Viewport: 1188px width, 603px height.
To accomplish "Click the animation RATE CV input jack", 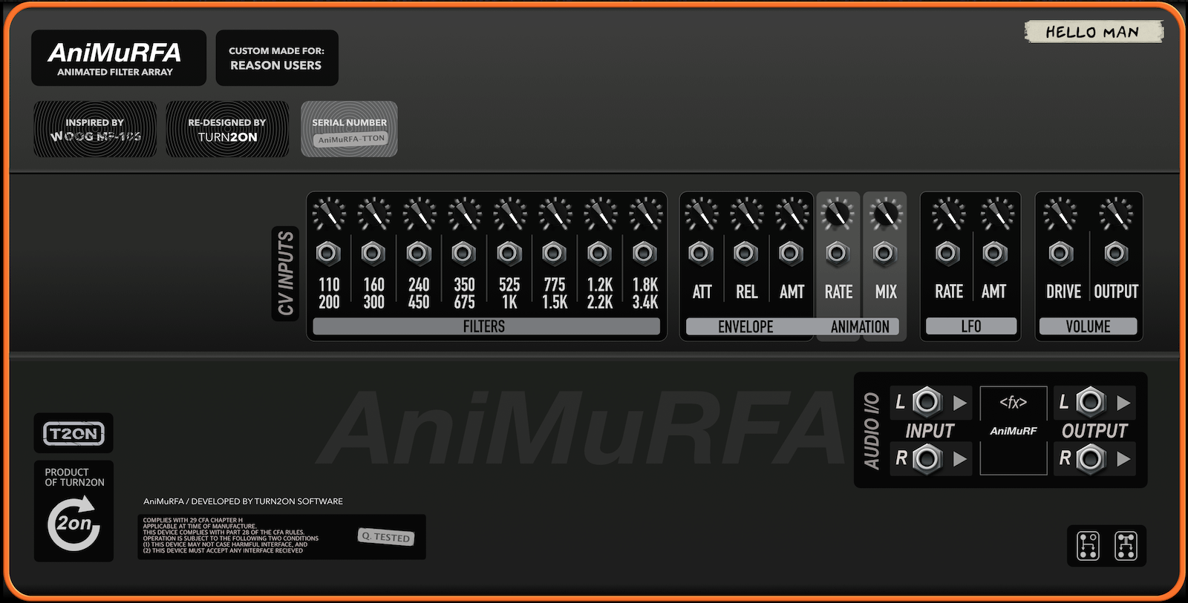I will coord(838,254).
